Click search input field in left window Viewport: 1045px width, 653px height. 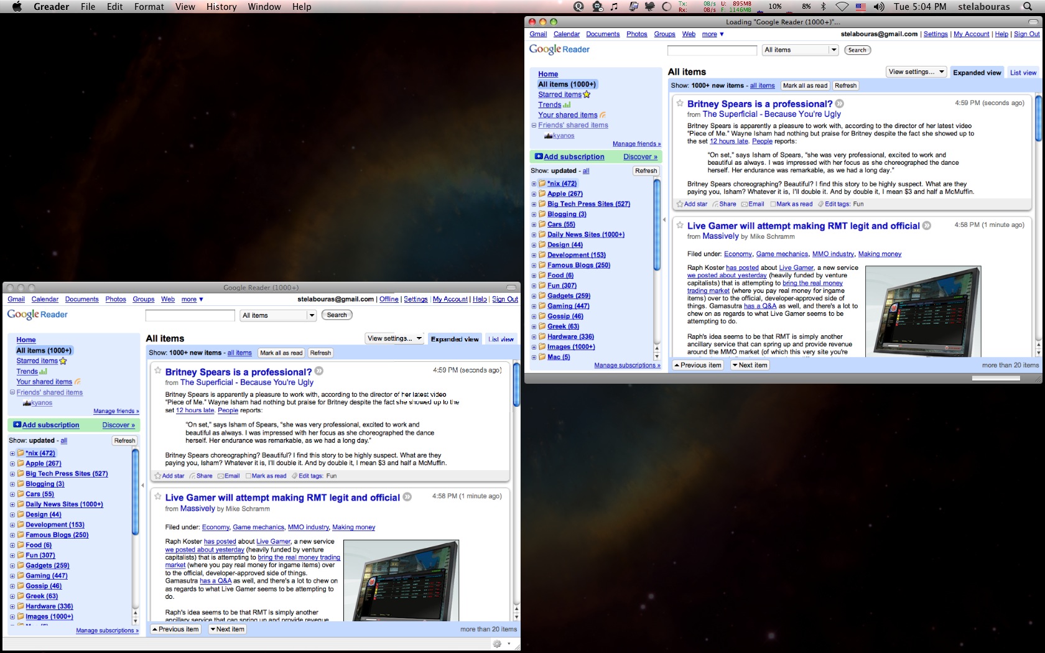coord(190,315)
